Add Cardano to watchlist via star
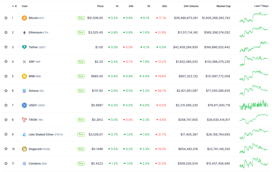The image size is (272, 172). tap(6, 164)
